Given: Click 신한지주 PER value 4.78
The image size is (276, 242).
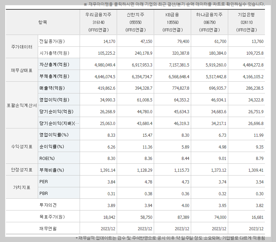Looking at the screenshot, I should click(148, 182).
